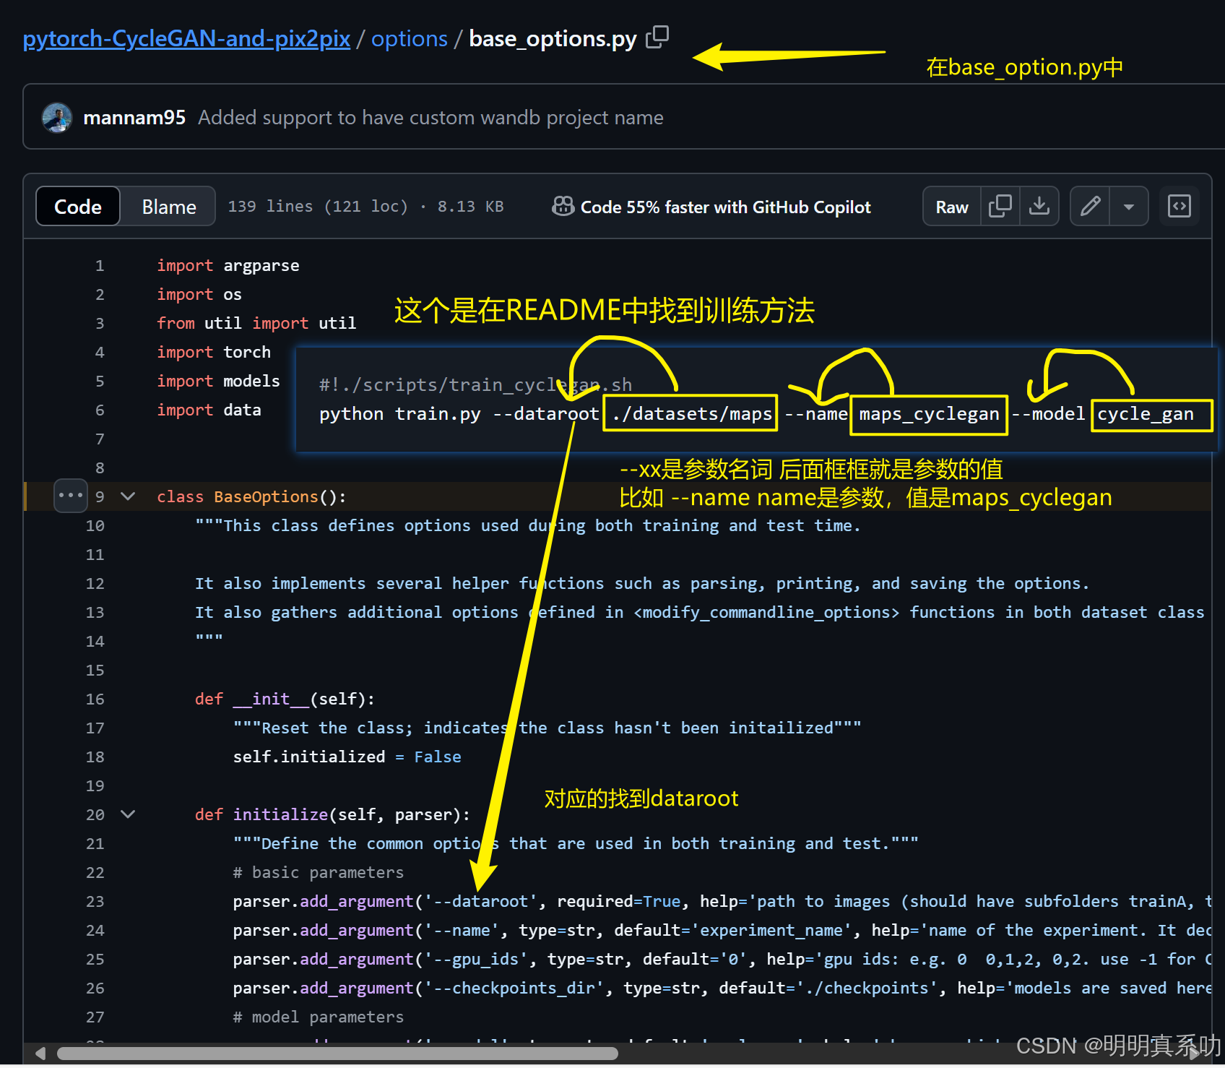This screenshot has height=1068, width=1225.
Task: Switch to the Blame tab
Action: (x=169, y=207)
